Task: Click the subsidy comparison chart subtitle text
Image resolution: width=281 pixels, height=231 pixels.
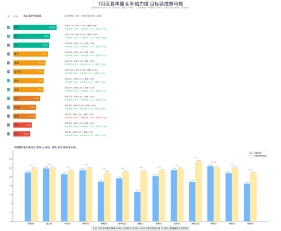Action: [45, 147]
